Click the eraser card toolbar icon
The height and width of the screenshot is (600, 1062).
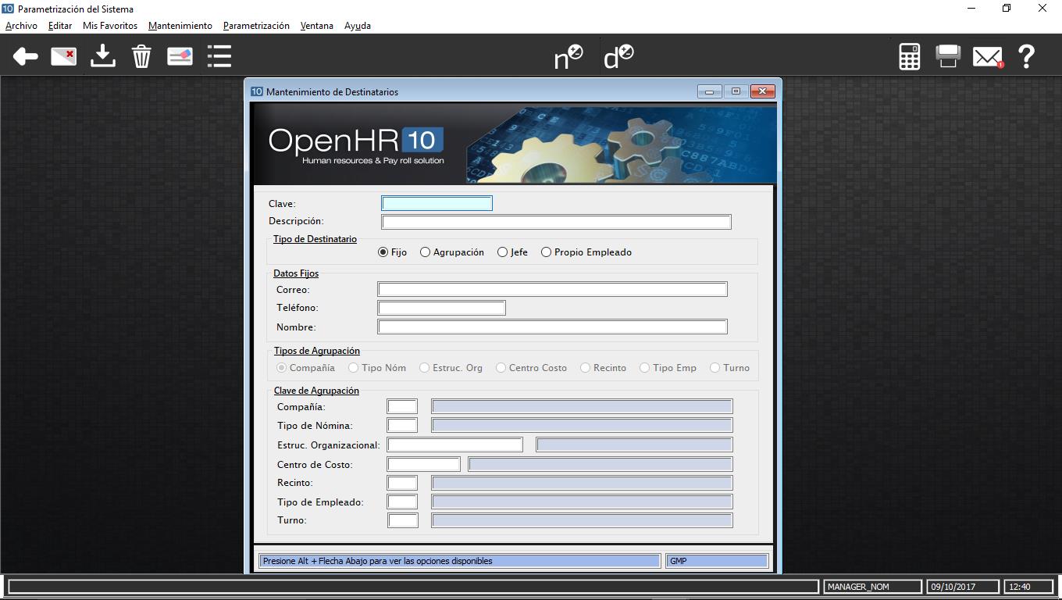(x=180, y=56)
